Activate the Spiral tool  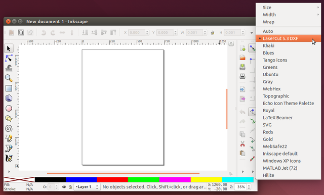(9, 129)
